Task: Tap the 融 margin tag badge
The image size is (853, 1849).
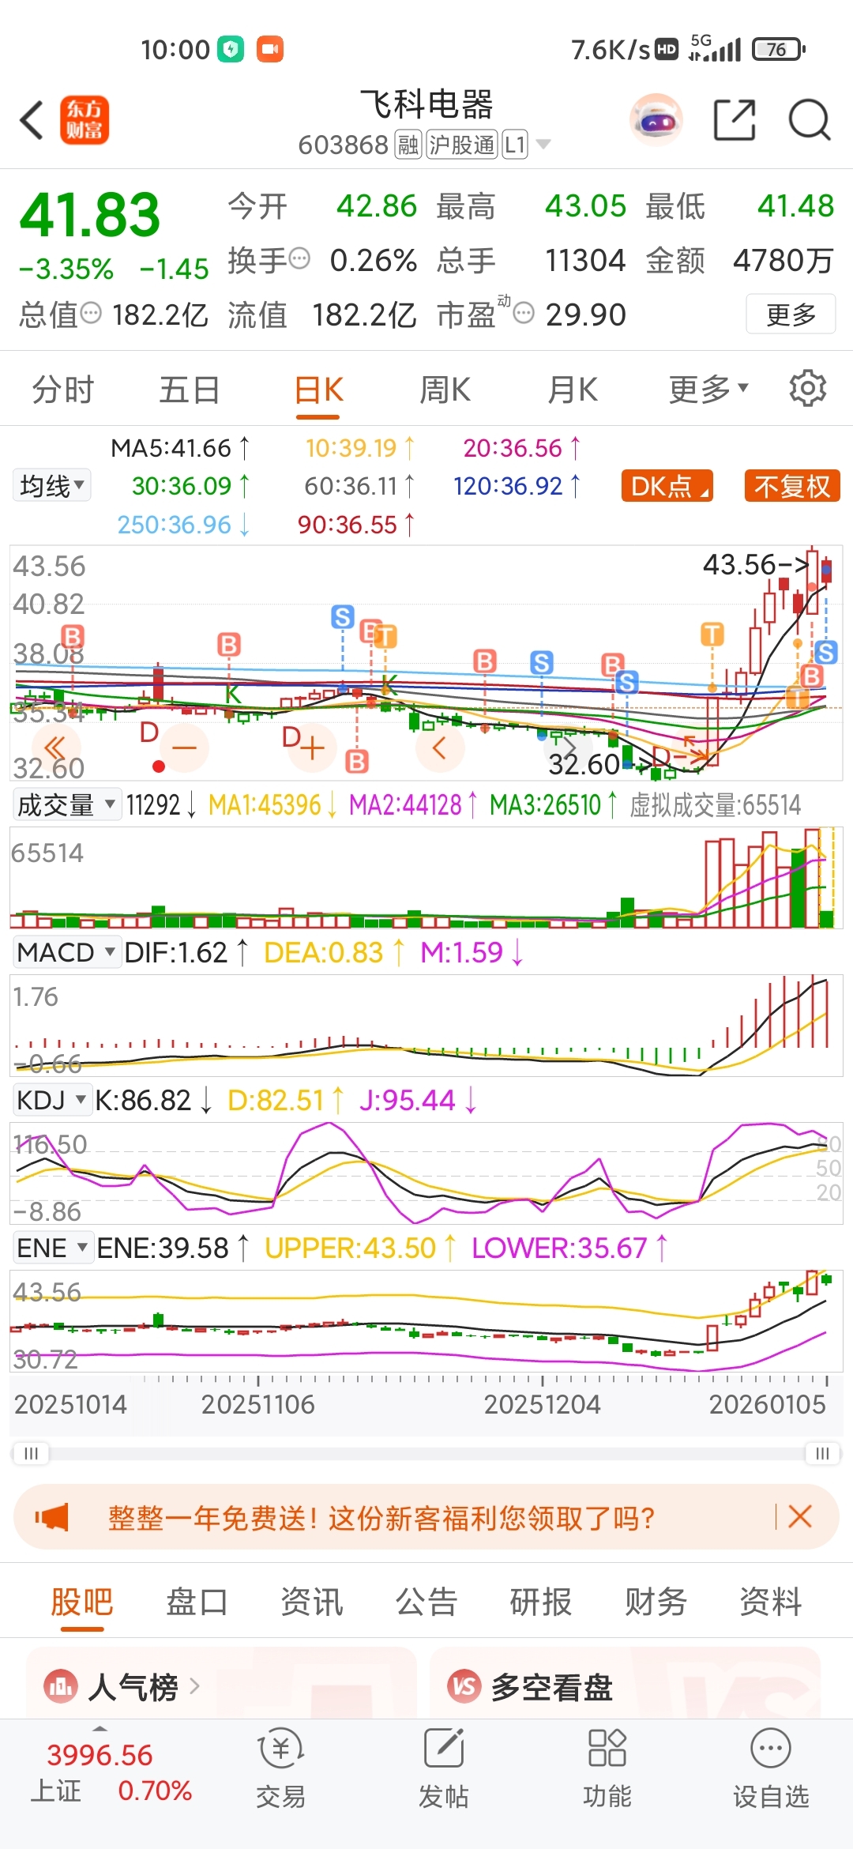Action: 408,145
